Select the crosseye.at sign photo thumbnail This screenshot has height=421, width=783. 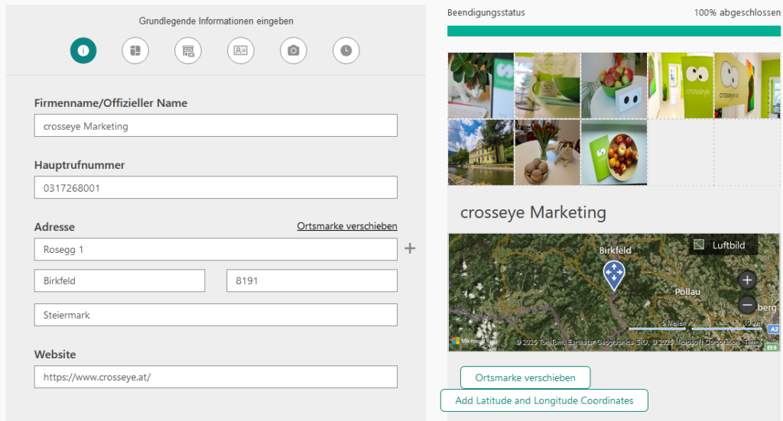pyautogui.click(x=748, y=86)
